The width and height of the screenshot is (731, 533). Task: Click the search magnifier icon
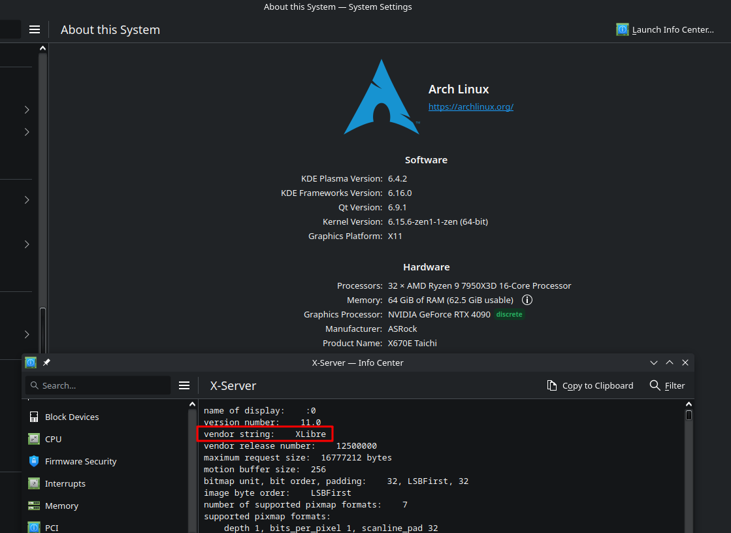(35, 385)
